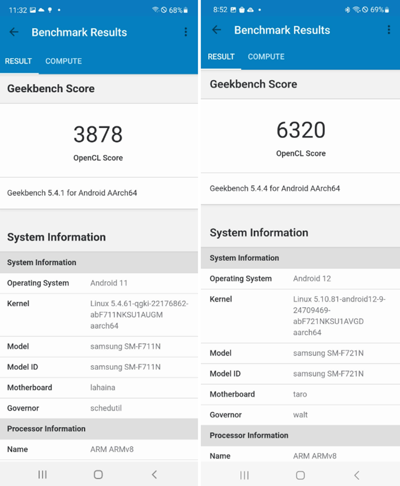
Task: Tap ARM ARMv8 name on right screen
Action: (x=315, y=456)
